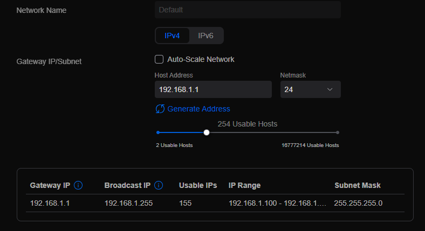Select the broadcast value 192.168.1.255

129,203
